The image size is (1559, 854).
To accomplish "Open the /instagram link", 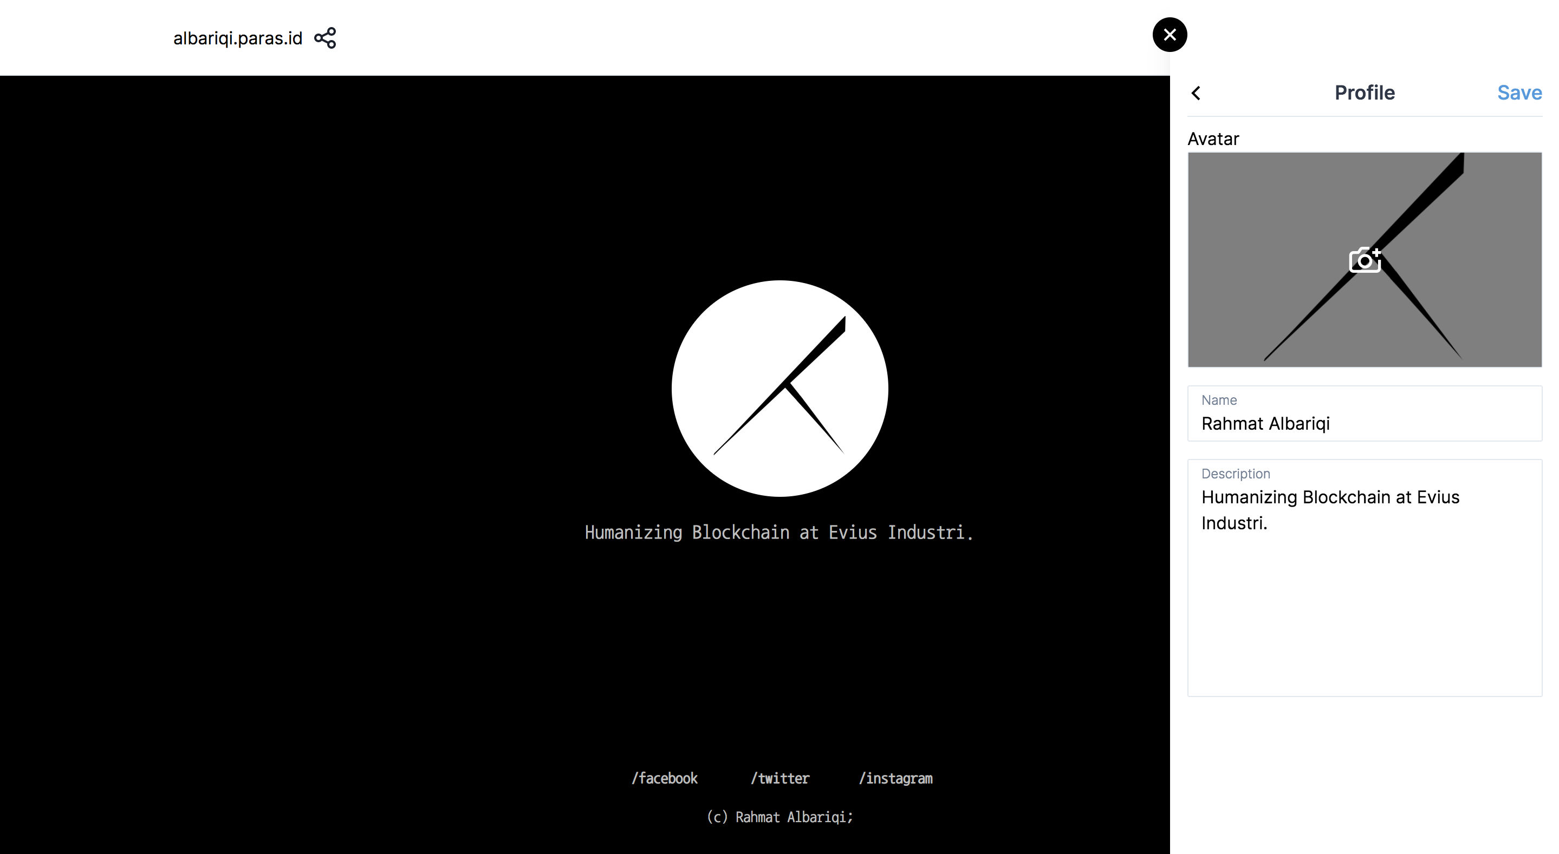I will click(x=896, y=778).
